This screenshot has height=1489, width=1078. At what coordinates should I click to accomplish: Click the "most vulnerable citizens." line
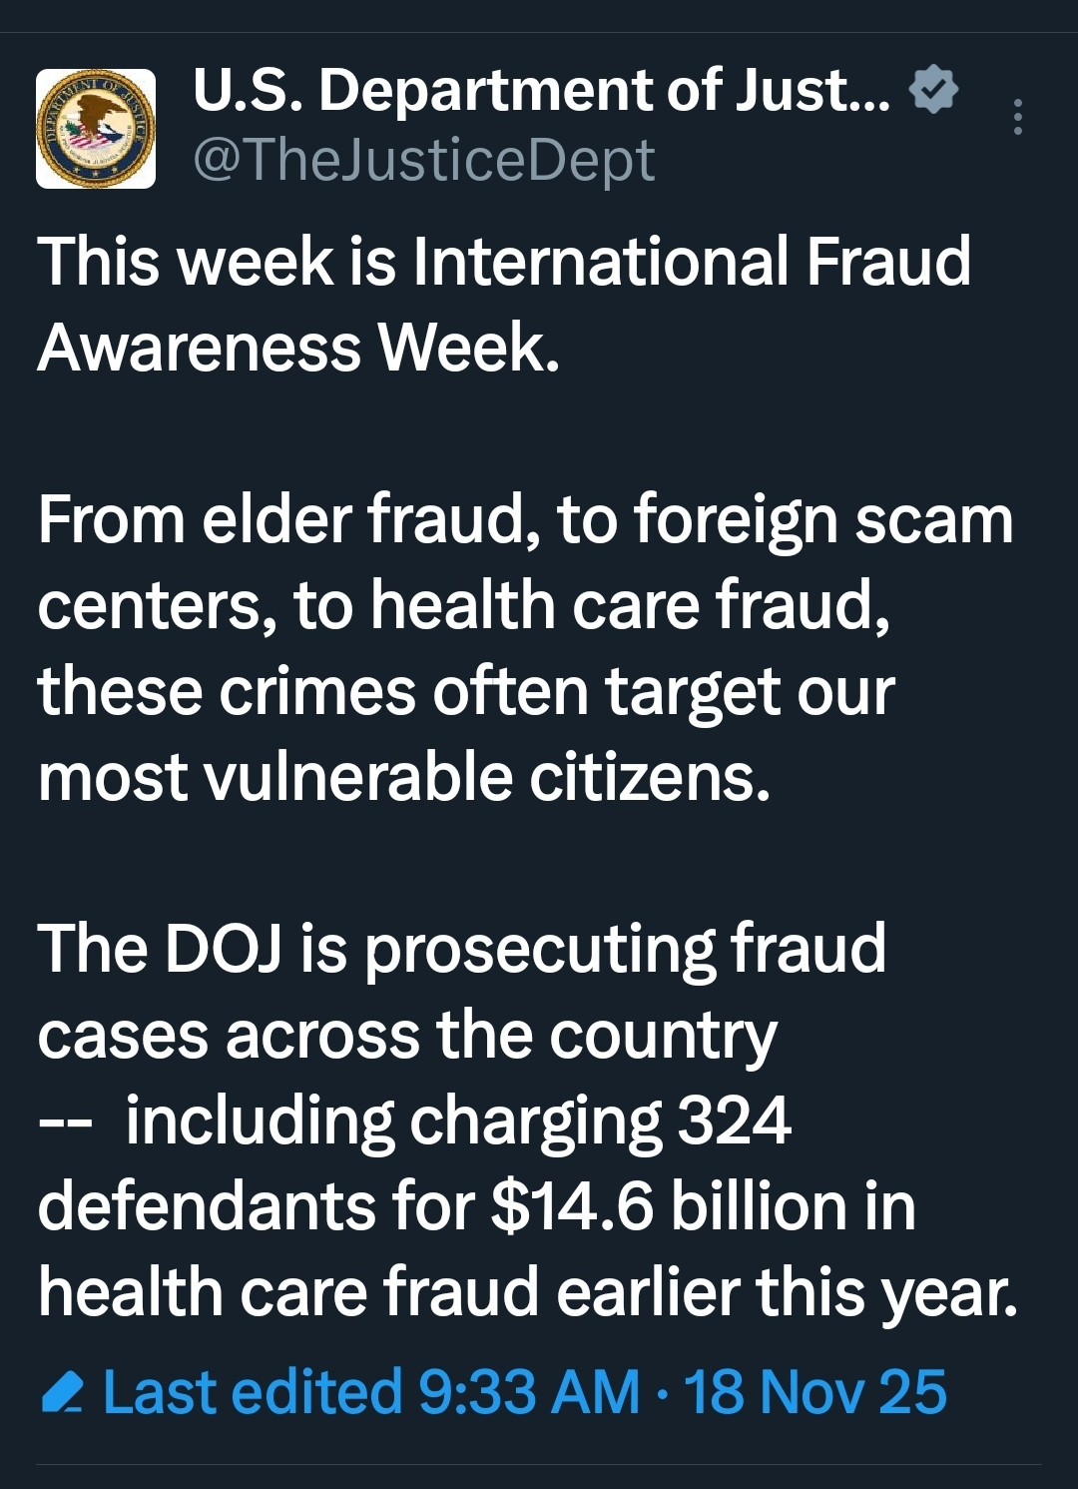pyautogui.click(x=404, y=777)
